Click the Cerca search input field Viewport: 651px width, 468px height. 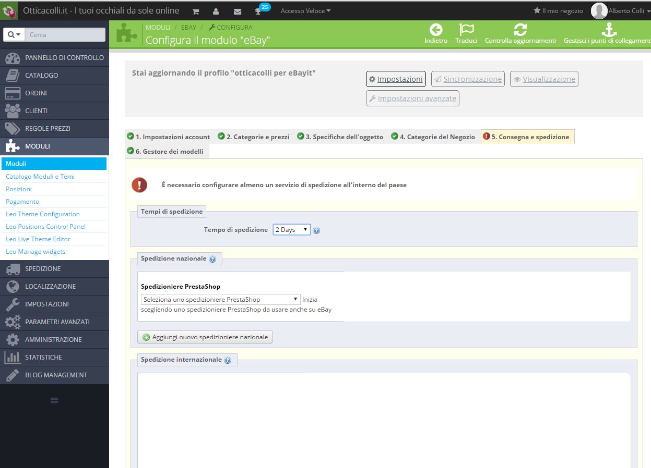click(65, 35)
